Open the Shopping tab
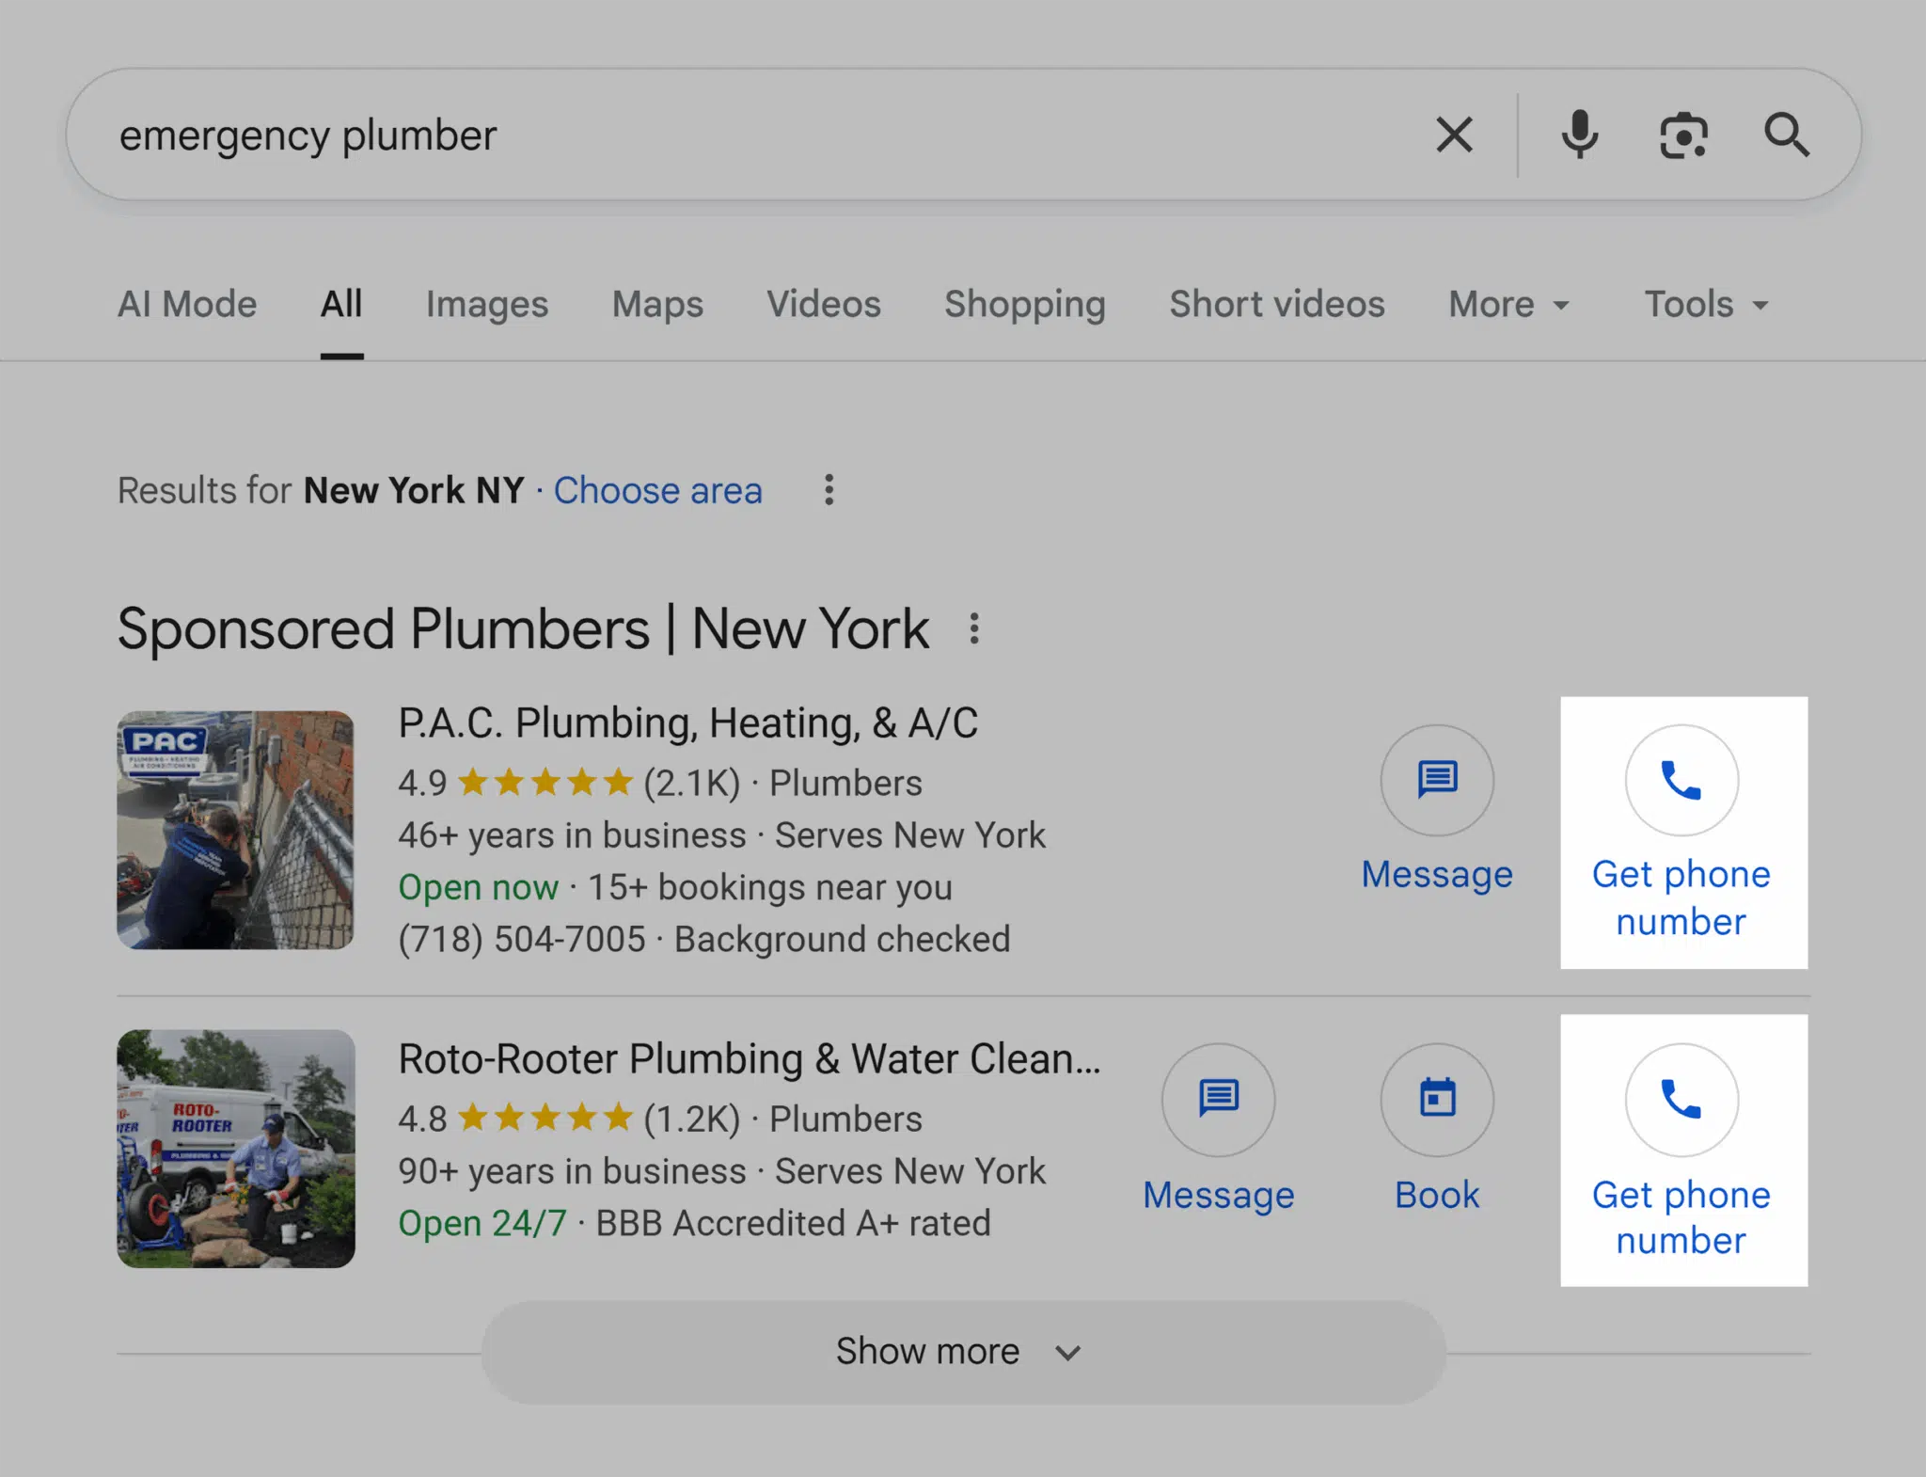Viewport: 1926px width, 1477px height. (x=1025, y=304)
